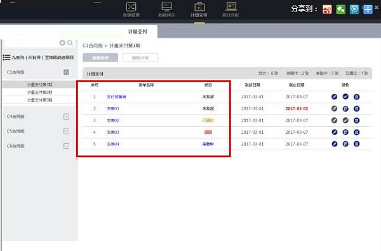The image size is (381, 251).
Task: Click the red 退回 status in row 4
Action: [x=208, y=132]
